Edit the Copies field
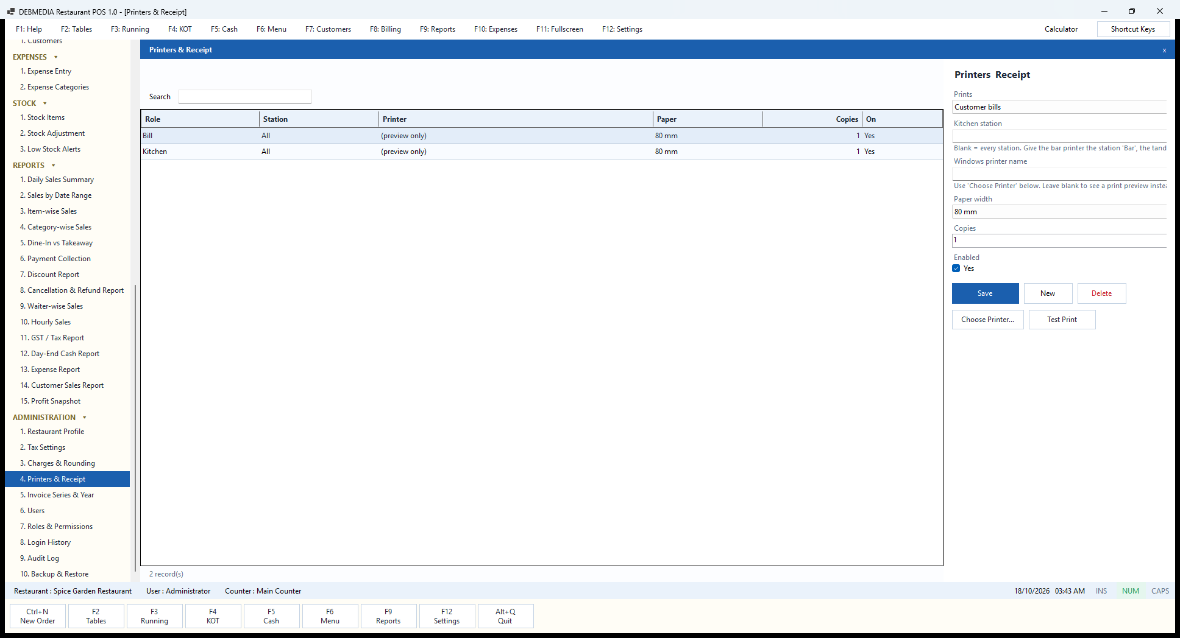The width and height of the screenshot is (1180, 638). pyautogui.click(x=1059, y=240)
